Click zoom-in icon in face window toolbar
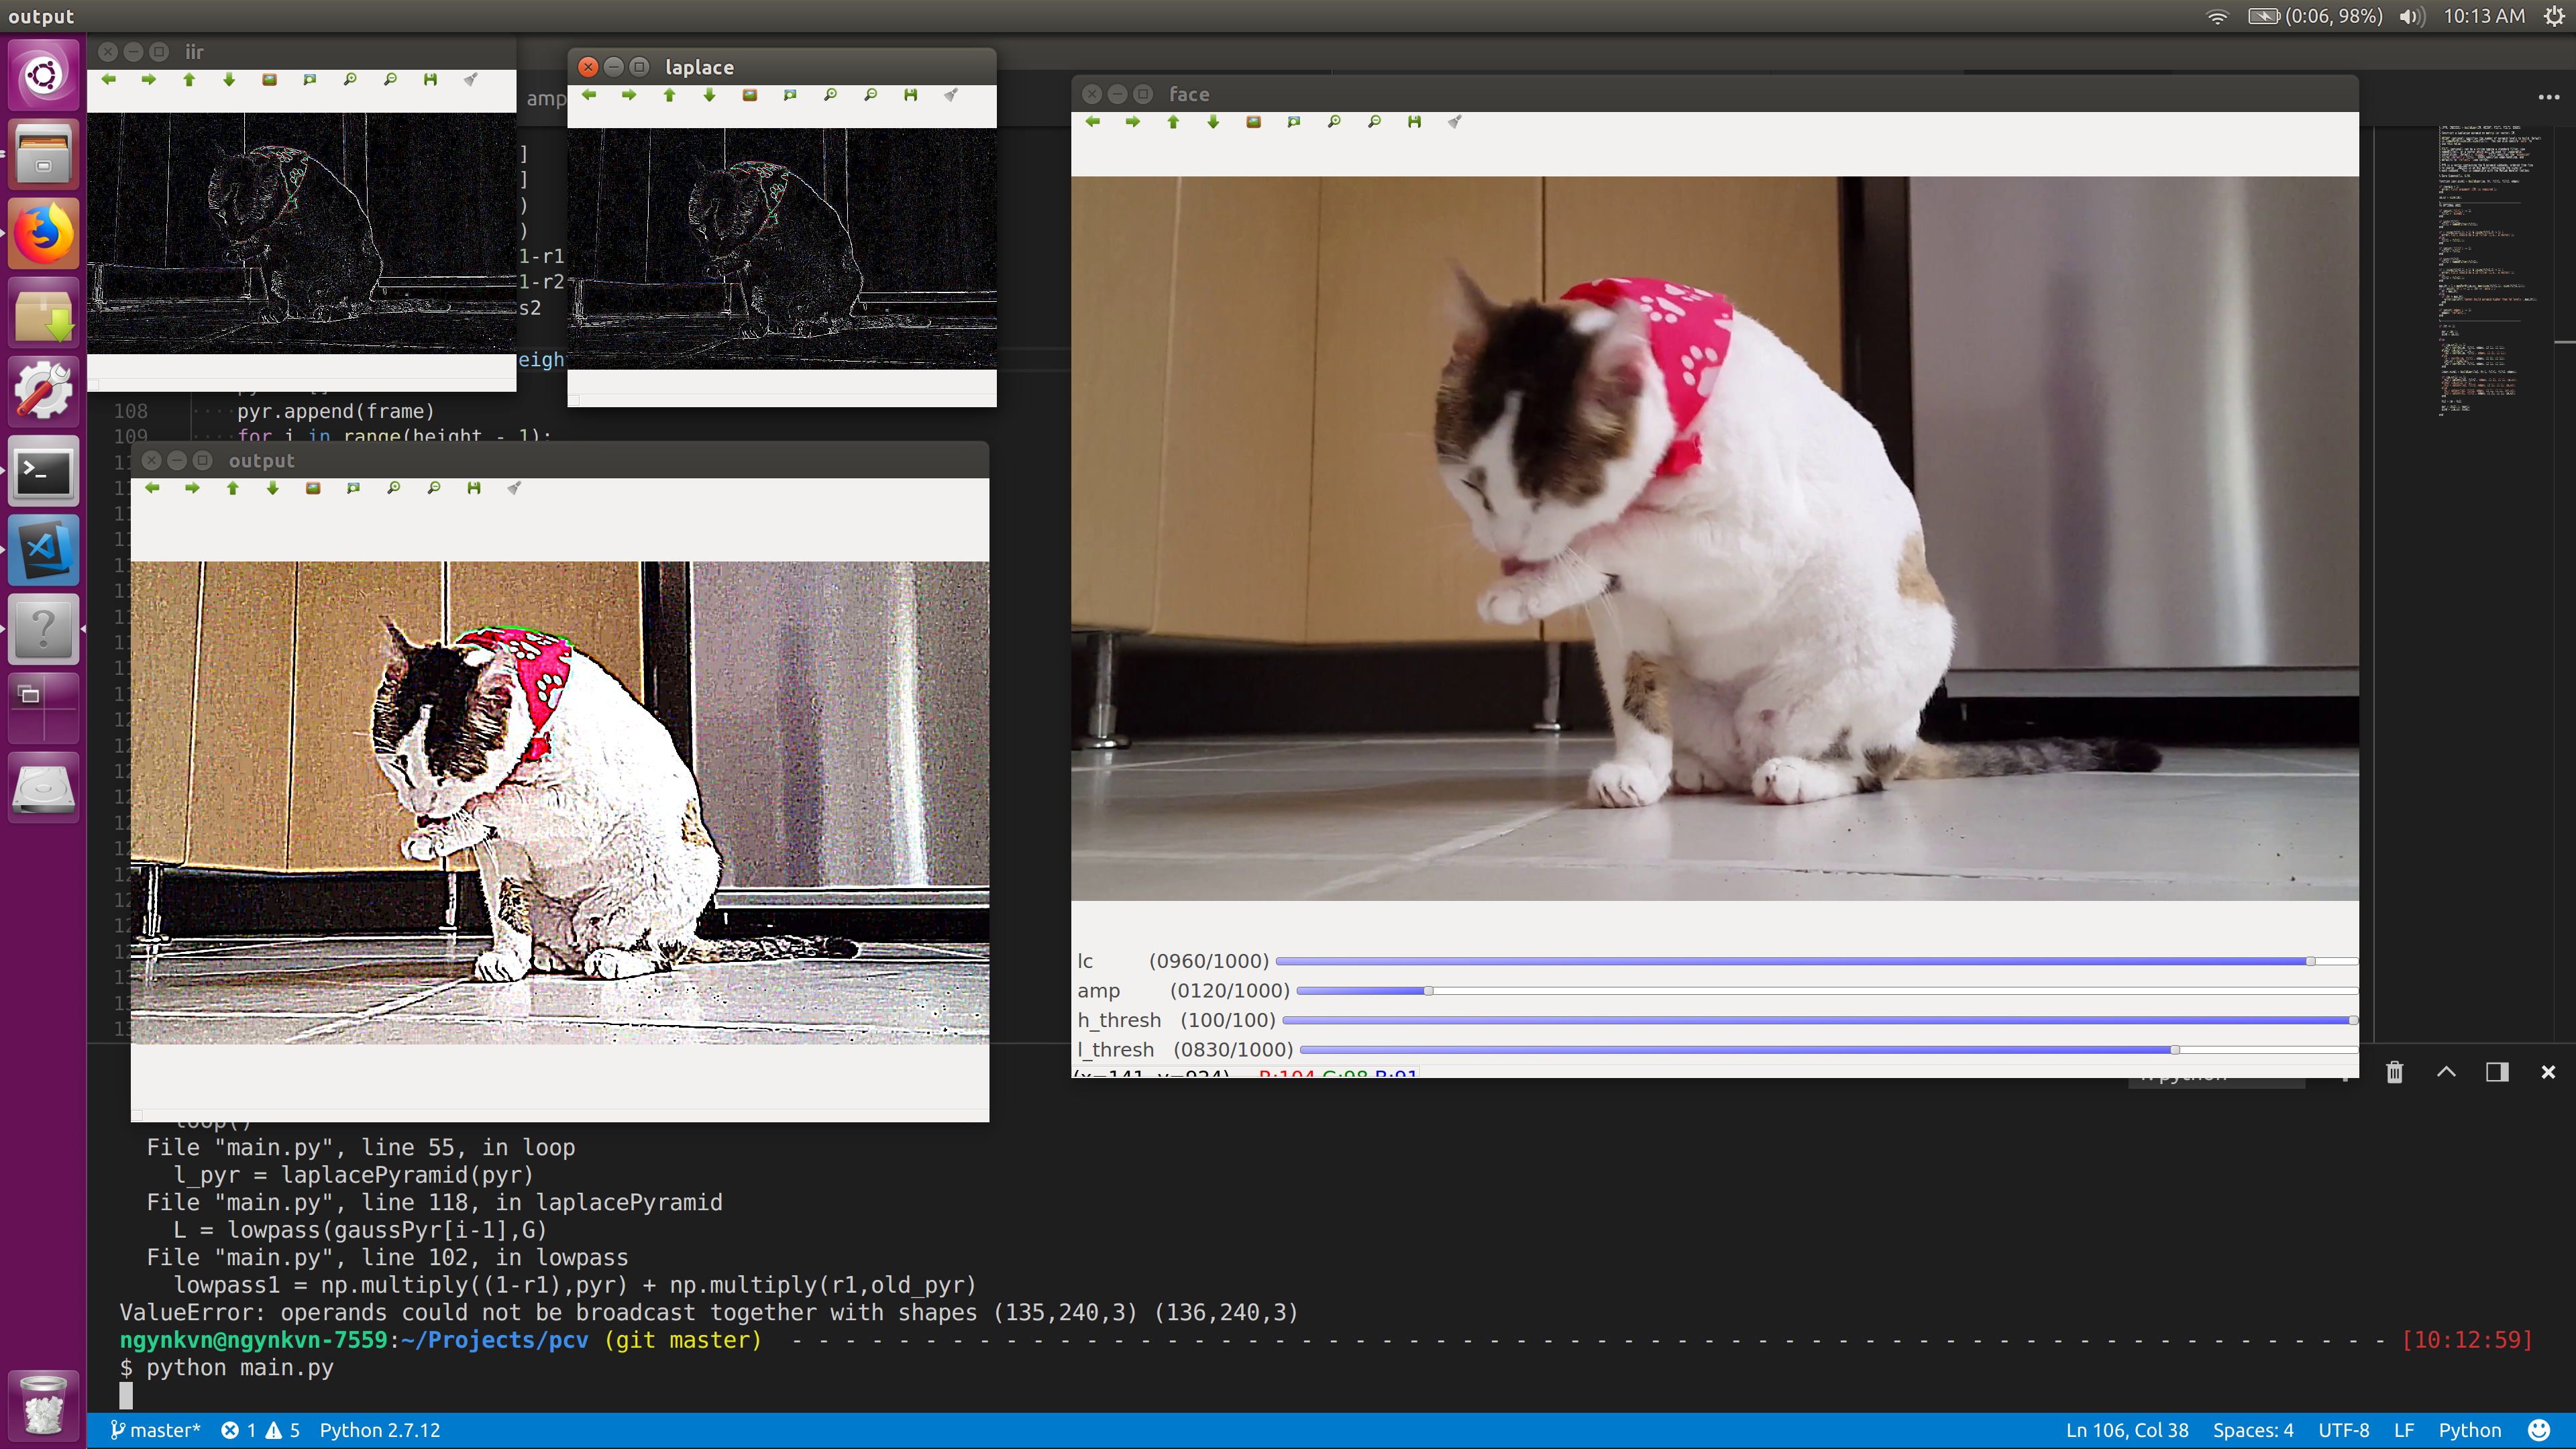 [x=1334, y=122]
